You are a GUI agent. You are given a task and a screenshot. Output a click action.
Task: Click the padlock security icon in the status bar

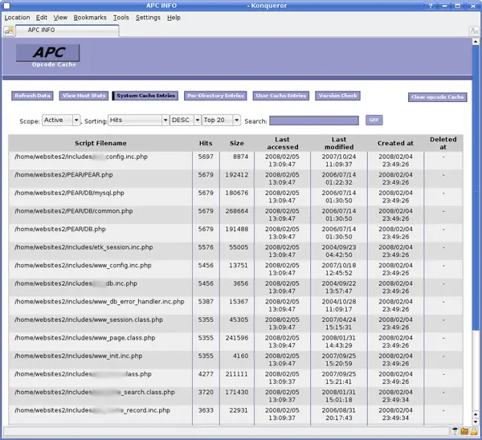pos(474,431)
